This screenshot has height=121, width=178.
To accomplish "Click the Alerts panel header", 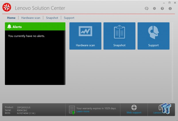I will point(35,27).
